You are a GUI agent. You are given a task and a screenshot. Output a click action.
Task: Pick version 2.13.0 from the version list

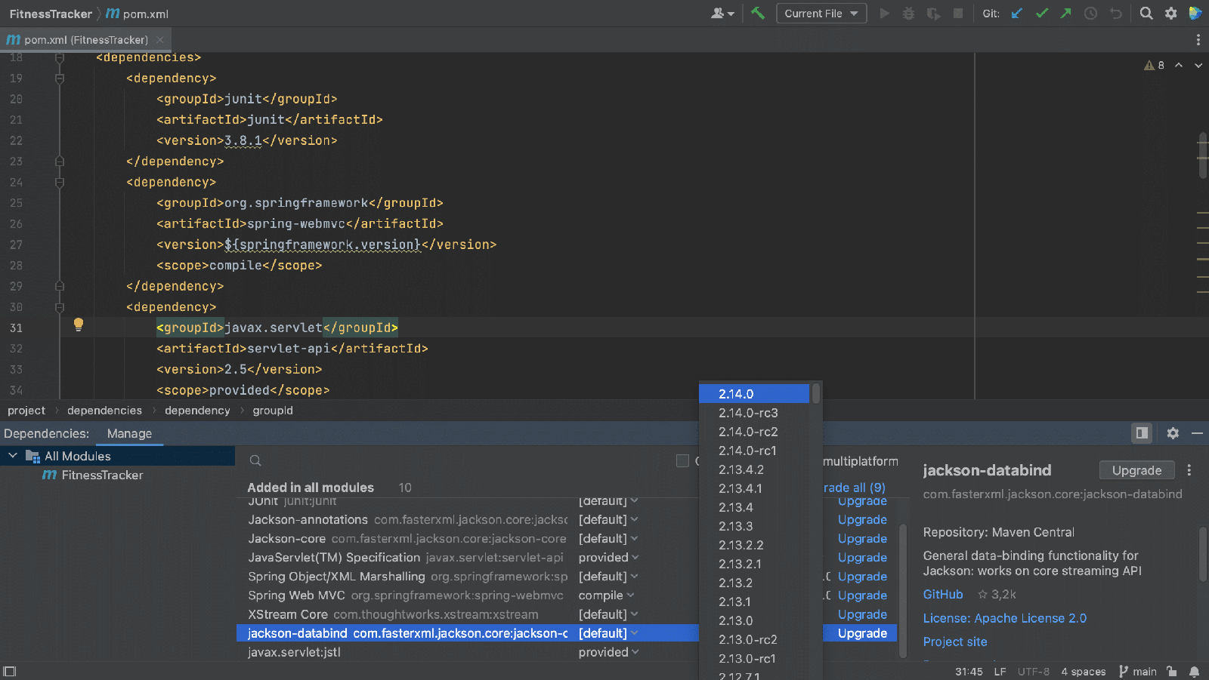pyautogui.click(x=754, y=620)
